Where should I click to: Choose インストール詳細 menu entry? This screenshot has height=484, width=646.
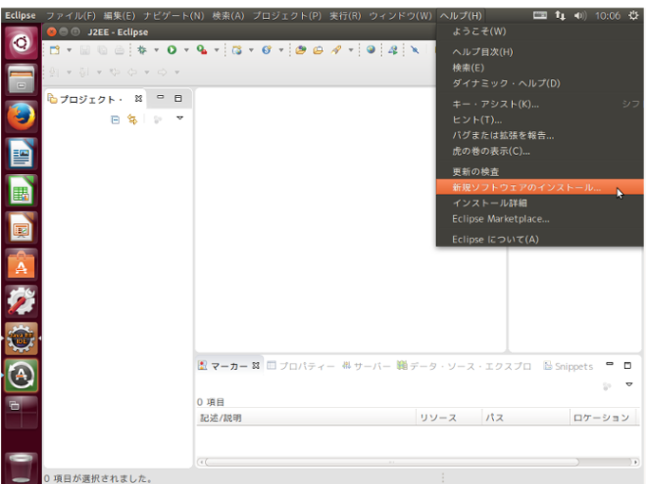pos(540,203)
